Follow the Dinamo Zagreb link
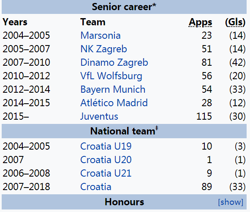 coord(114,62)
